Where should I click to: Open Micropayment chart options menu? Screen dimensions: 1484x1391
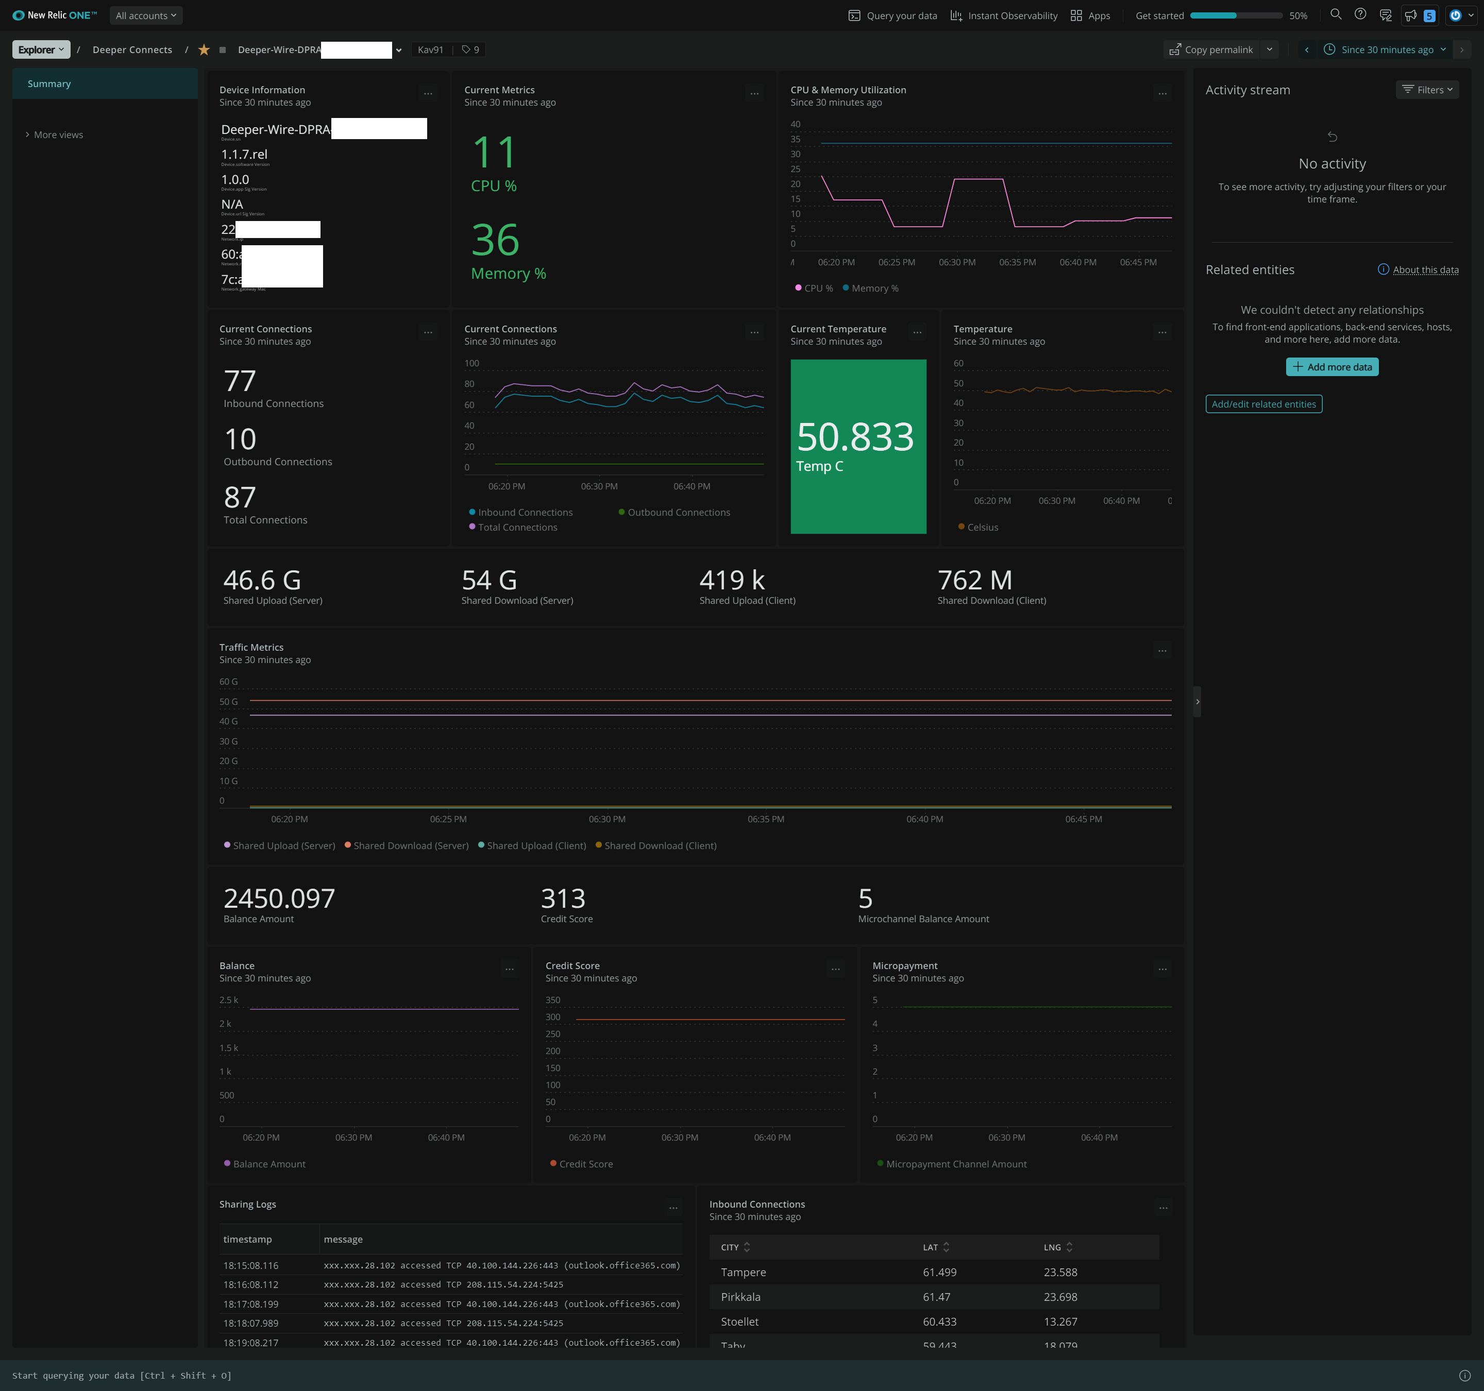[x=1162, y=970]
